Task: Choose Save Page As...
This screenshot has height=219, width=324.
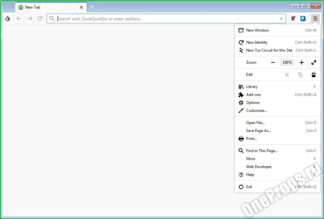Action: [x=277, y=131]
